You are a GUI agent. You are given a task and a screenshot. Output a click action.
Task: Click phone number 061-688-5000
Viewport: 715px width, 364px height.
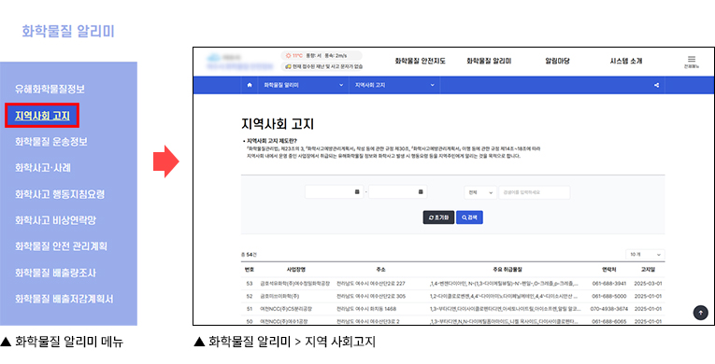(x=608, y=296)
